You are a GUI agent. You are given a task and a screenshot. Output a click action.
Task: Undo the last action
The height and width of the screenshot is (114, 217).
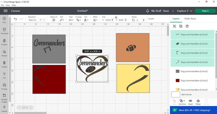[16, 19]
